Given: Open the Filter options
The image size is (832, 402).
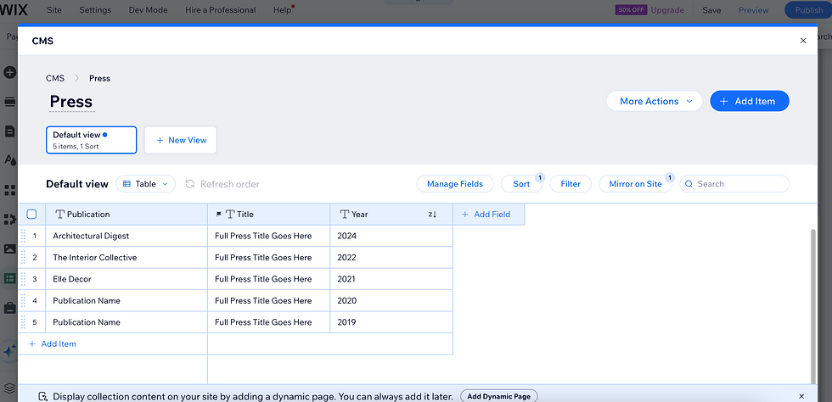Looking at the screenshot, I should point(571,184).
